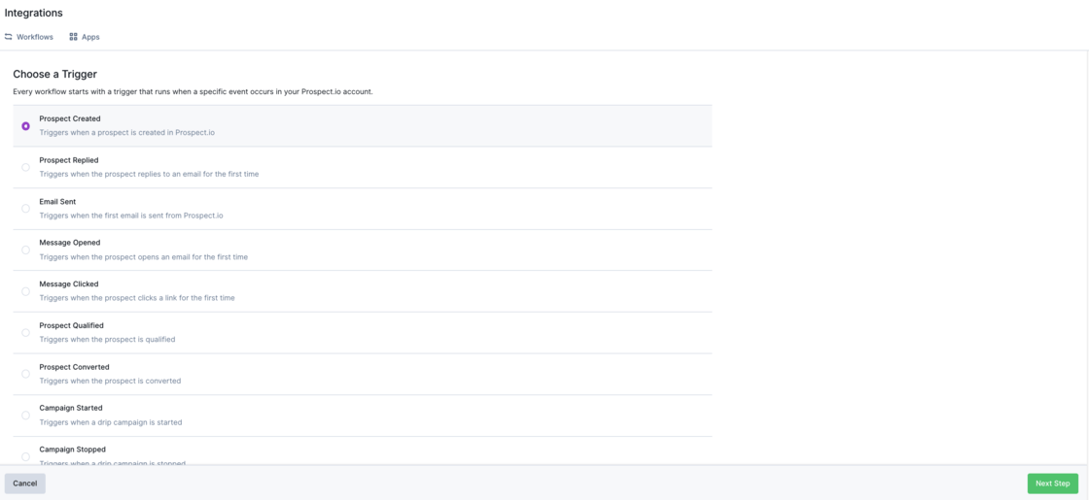Select the Prospect Created radio button
The width and height of the screenshot is (1089, 500).
pos(25,126)
